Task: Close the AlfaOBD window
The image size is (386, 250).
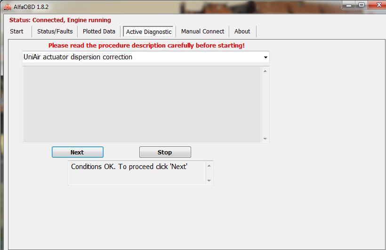Action: tap(378, 5)
